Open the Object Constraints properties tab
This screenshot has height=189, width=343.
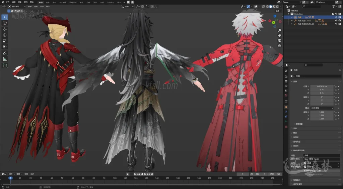(x=286, y=117)
